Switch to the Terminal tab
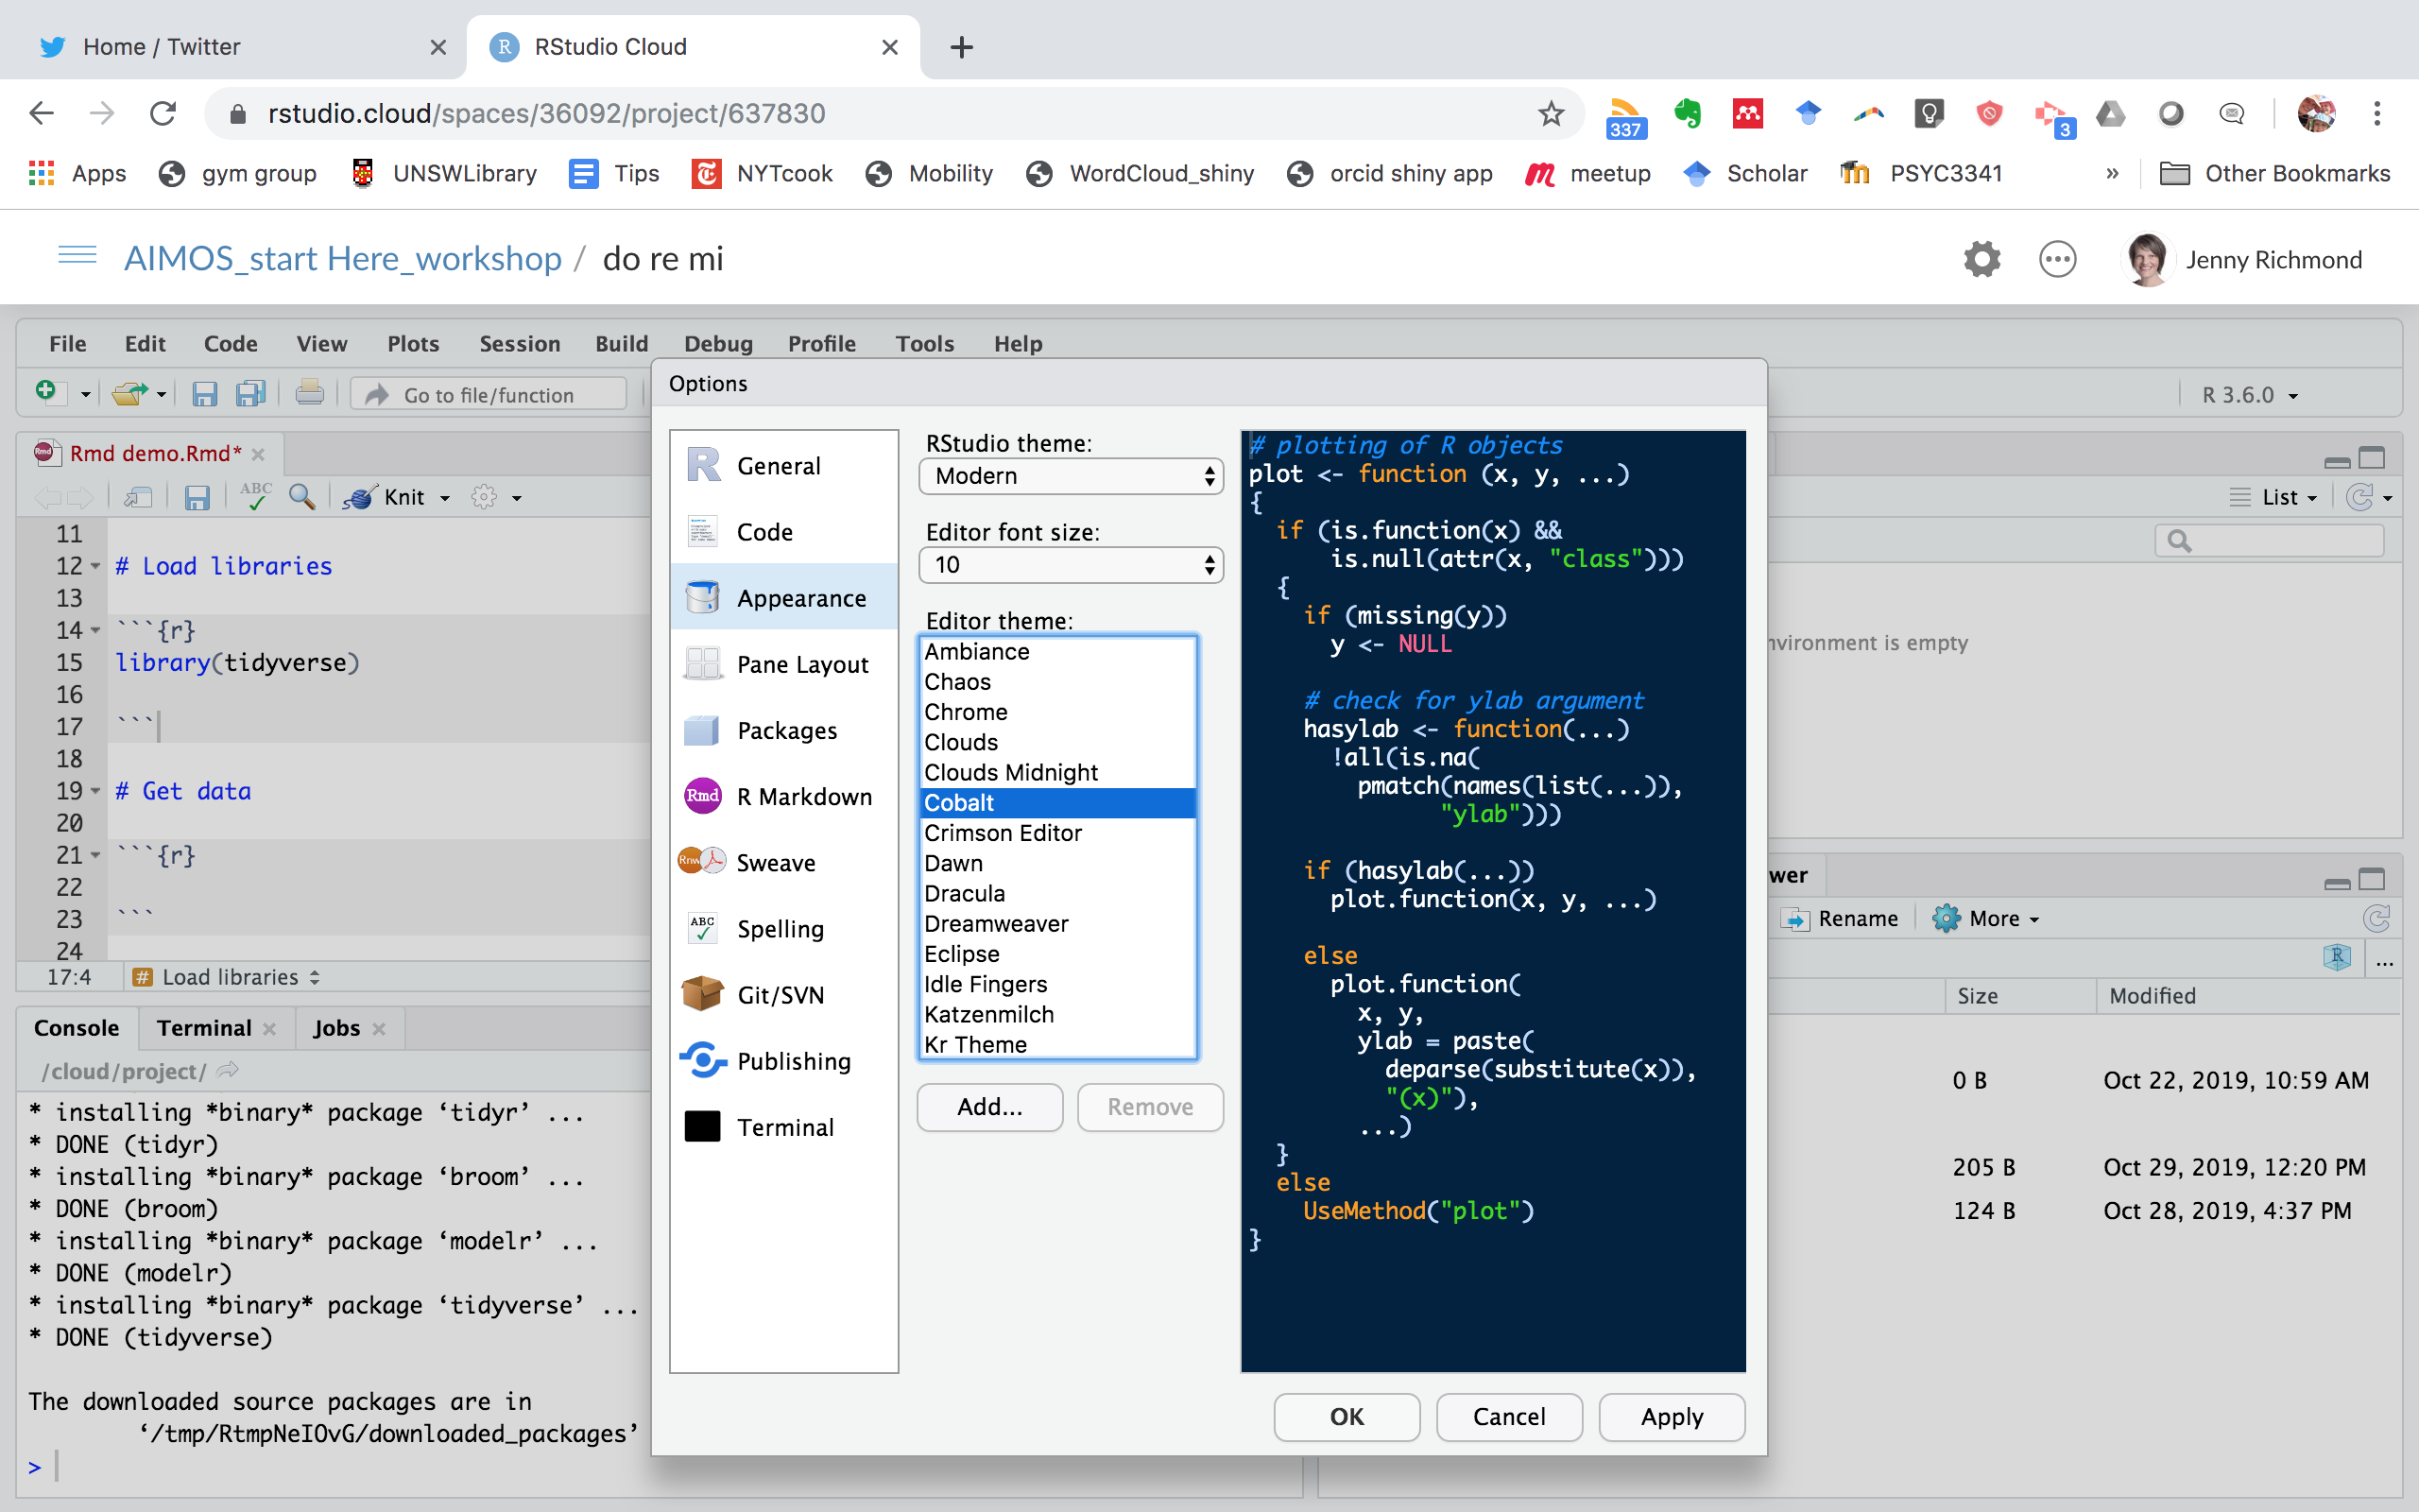 [x=204, y=1028]
